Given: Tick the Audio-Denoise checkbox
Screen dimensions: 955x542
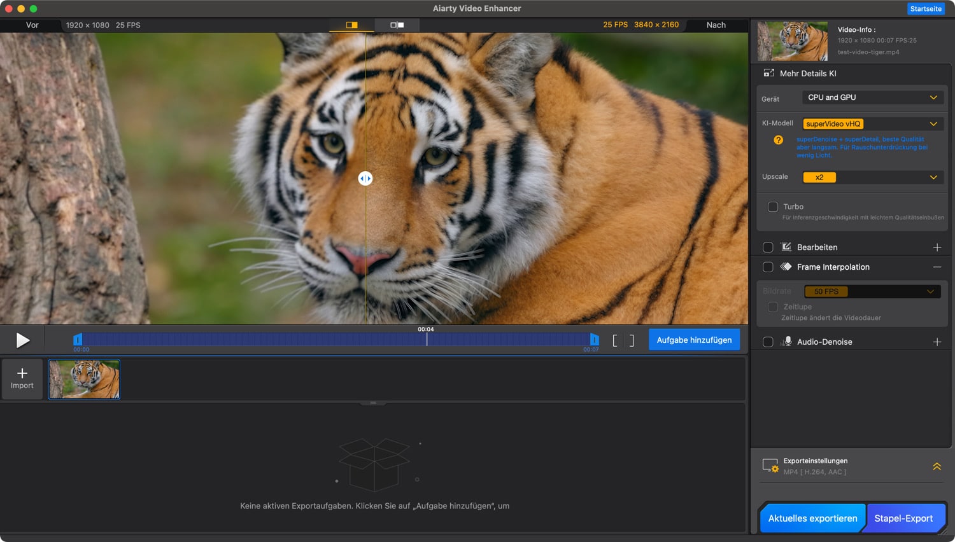Looking at the screenshot, I should pyautogui.click(x=768, y=342).
